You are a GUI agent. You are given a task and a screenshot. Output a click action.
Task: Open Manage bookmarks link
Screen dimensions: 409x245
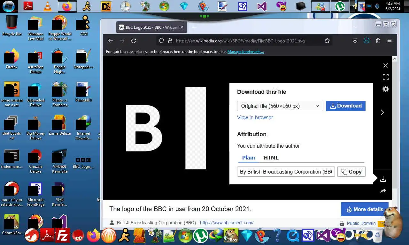pos(245,52)
